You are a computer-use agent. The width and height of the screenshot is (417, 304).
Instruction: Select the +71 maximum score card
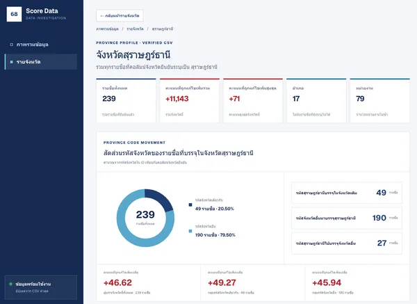tap(253, 101)
